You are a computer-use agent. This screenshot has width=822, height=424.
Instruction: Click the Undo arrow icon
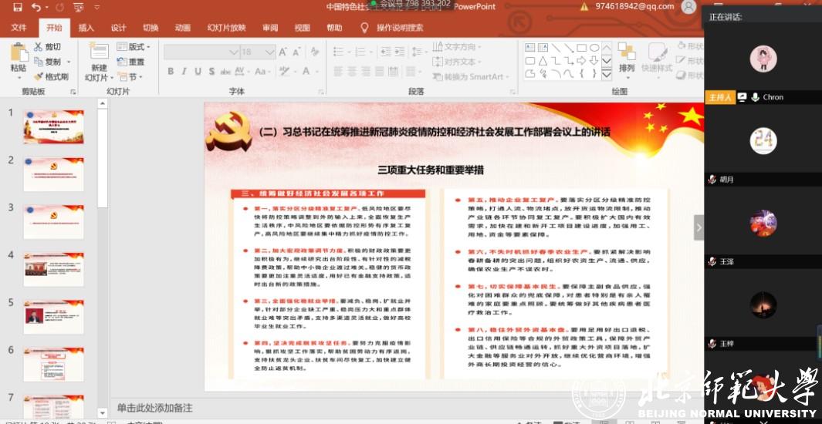pos(36,7)
